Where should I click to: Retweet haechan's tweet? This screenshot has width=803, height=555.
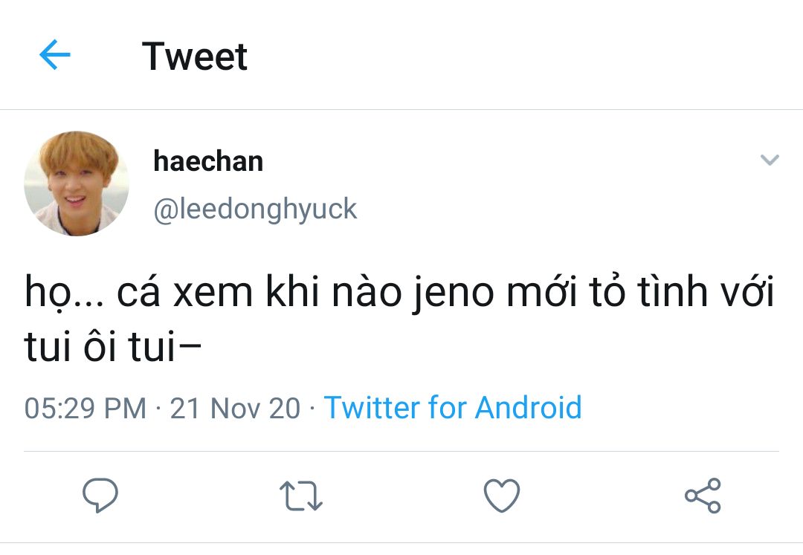(x=300, y=496)
